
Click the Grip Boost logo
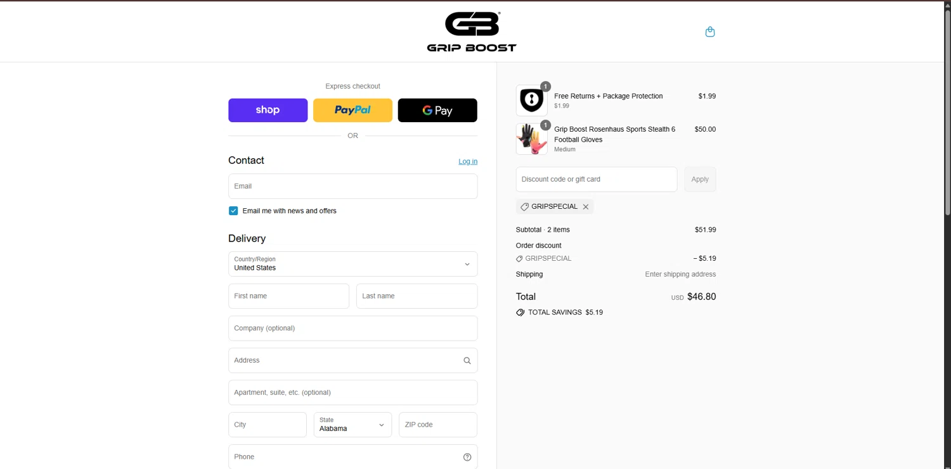click(x=472, y=32)
